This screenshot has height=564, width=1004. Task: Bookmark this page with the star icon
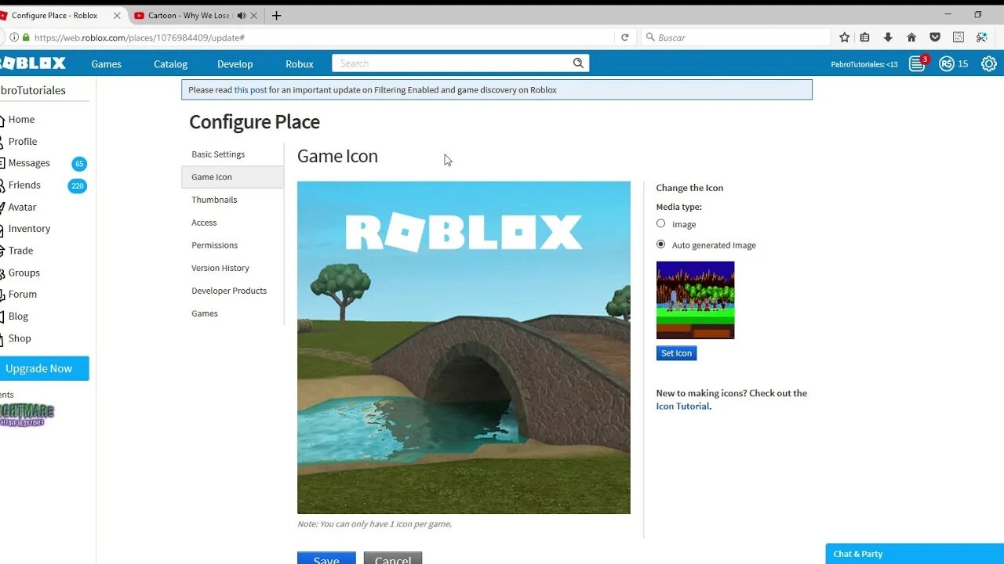click(x=845, y=37)
